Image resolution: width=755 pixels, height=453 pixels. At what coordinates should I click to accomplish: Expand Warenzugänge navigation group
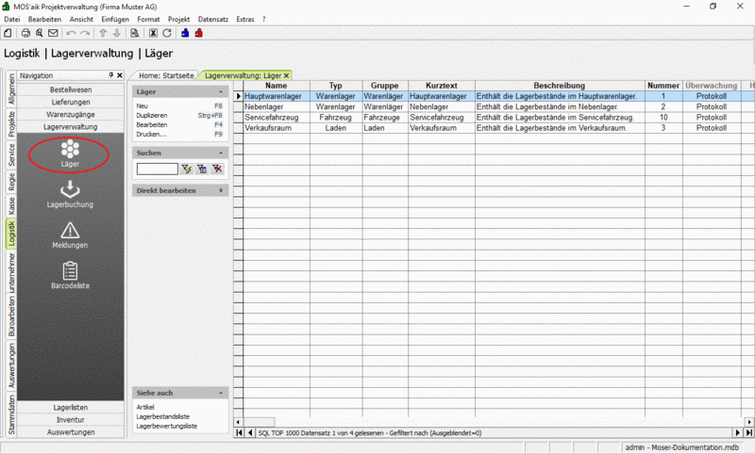coord(71,114)
